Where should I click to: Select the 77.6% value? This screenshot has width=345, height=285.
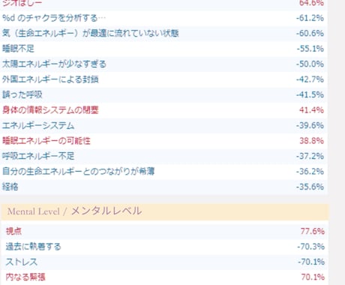313,231
